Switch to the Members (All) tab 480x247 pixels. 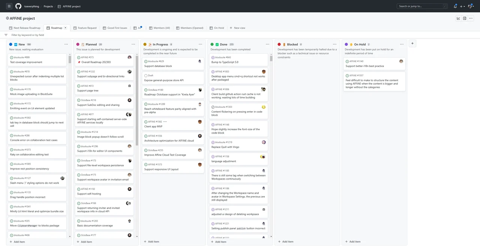159,28
